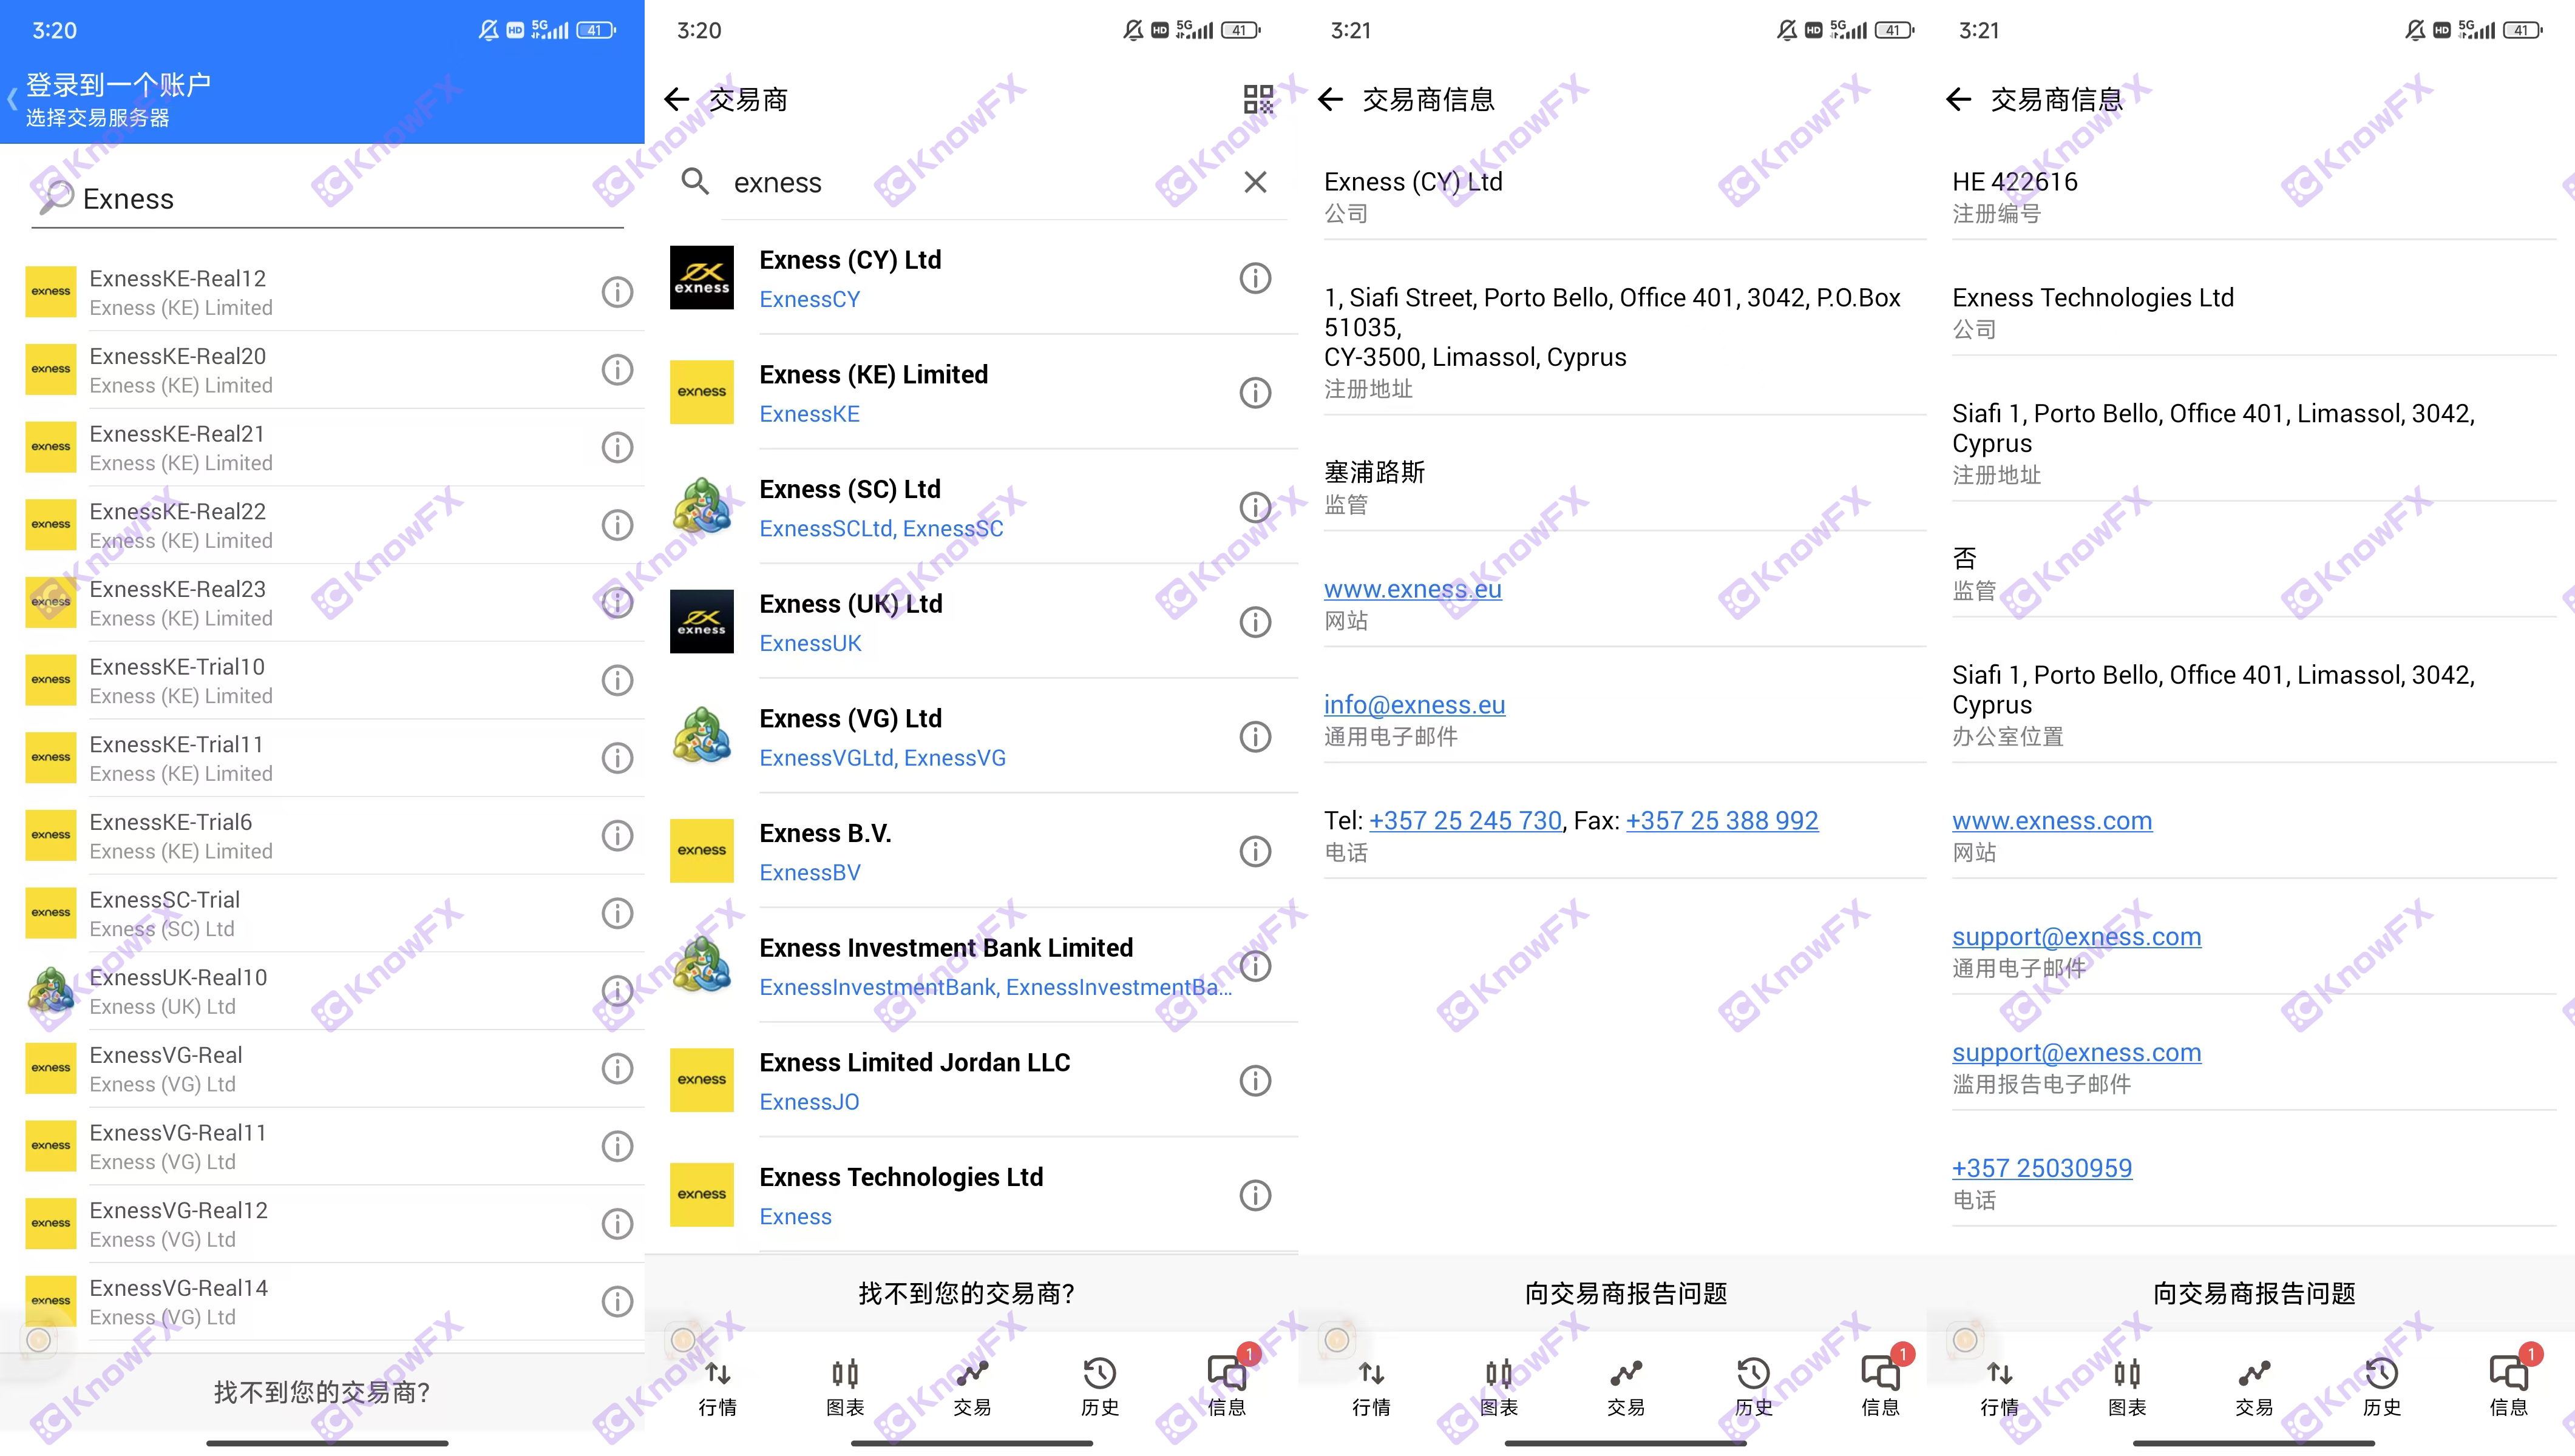The width and height of the screenshot is (2575, 1456).
Task: Open www.exness.eu website link
Action: 1415,587
